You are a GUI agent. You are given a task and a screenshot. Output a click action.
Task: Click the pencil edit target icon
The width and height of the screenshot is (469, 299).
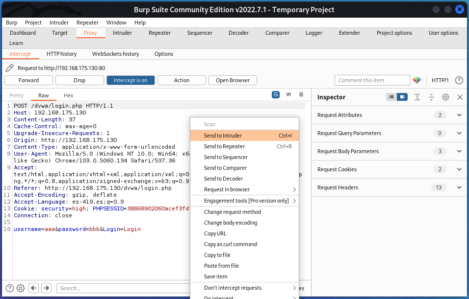10,68
